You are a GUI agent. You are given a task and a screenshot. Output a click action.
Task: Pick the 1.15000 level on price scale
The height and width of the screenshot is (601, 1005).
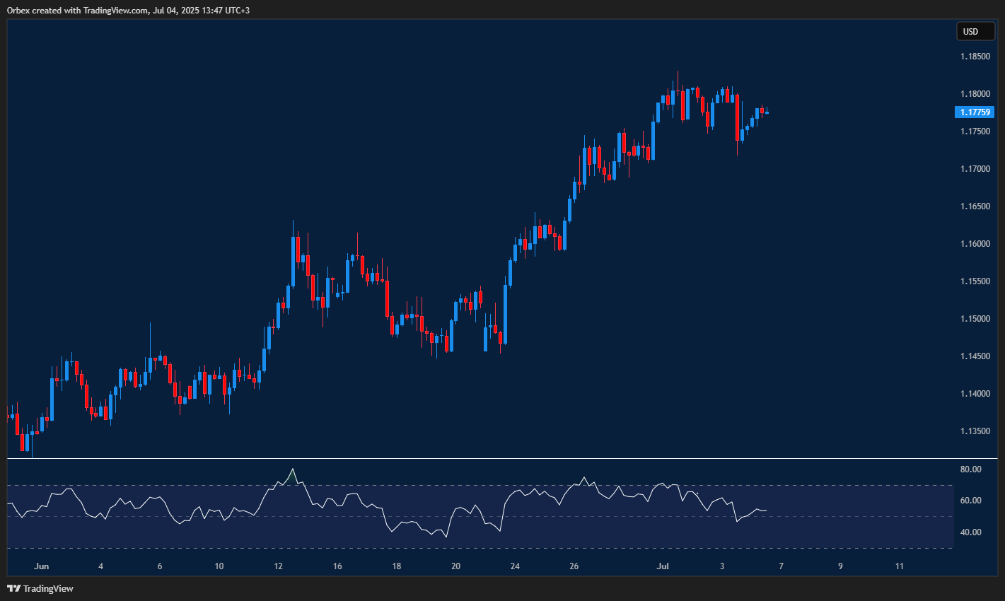tap(975, 319)
